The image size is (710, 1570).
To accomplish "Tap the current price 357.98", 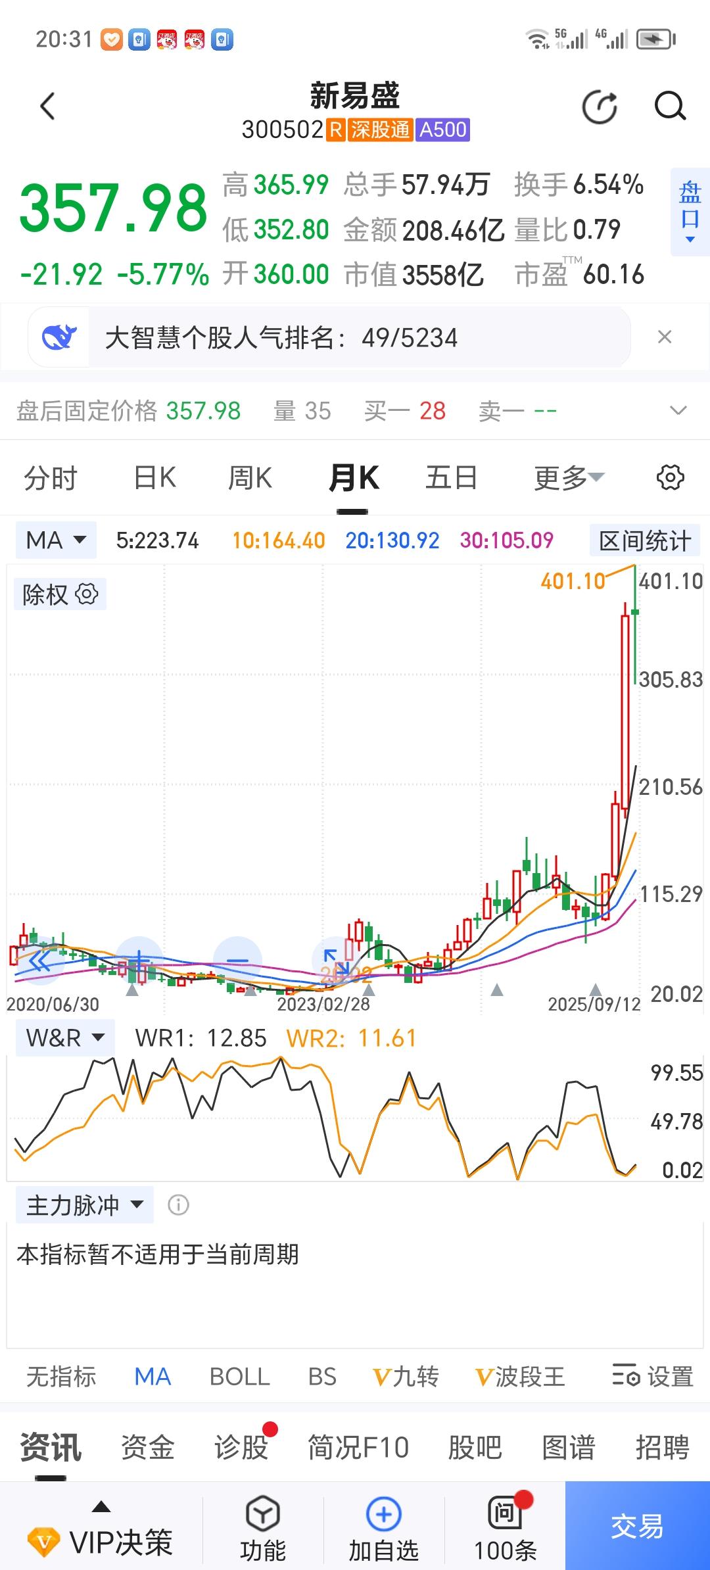I will [x=113, y=208].
